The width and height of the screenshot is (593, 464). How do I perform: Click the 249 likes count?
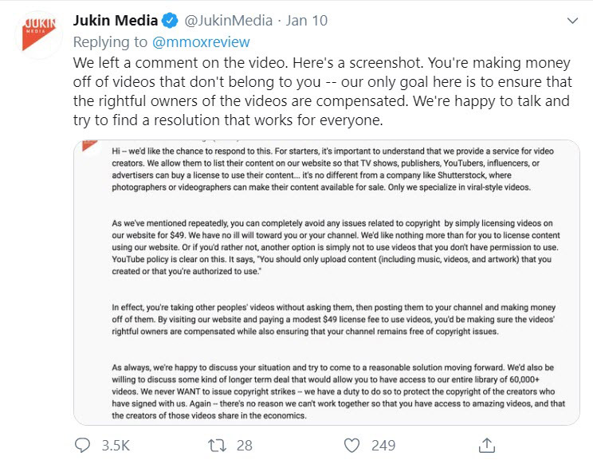click(384, 445)
